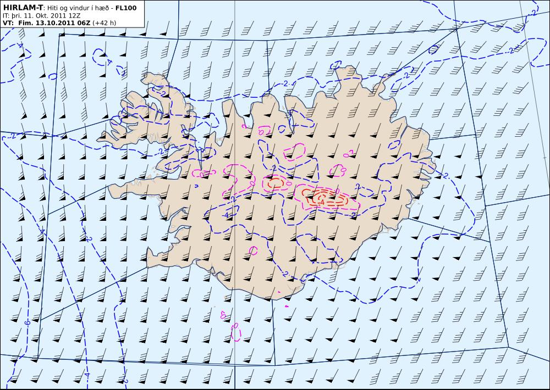Click the FL100 flight level label
550x390 pixels.
point(126,8)
